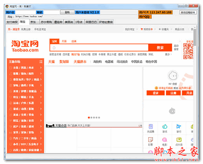Click the orange 登录 button
The height and width of the screenshot is (164, 203).
(x=156, y=93)
